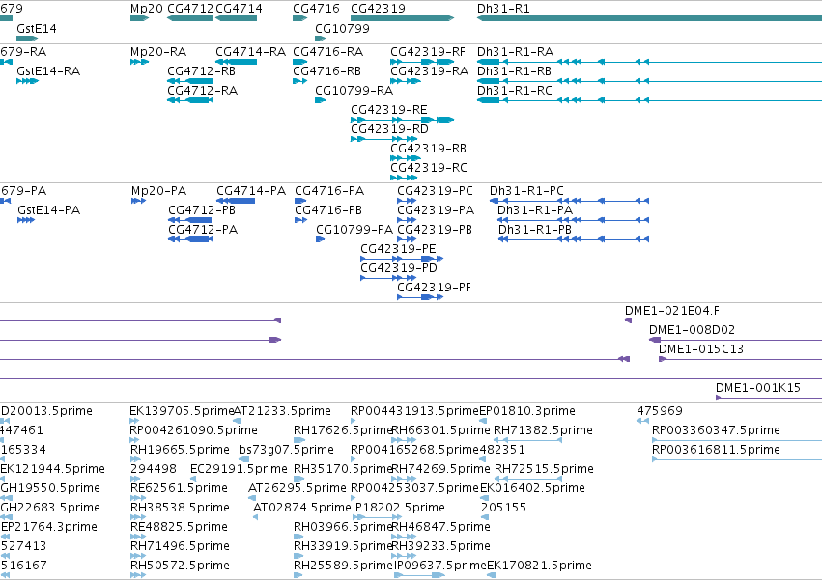Select protein label "CG42319-PE"
This screenshot has height=580, width=822.
point(398,249)
